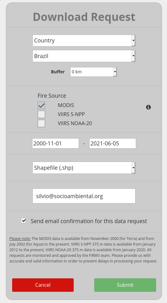
Task: Click the fire source info icon
Action: [x=148, y=107]
